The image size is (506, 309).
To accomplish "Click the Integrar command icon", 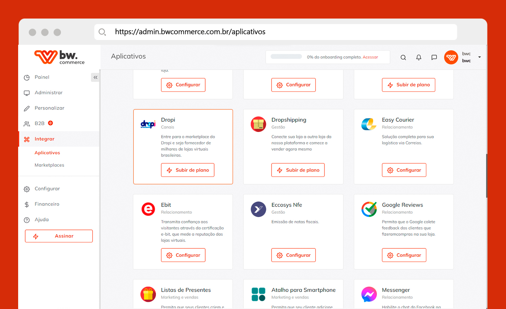I will coord(27,140).
